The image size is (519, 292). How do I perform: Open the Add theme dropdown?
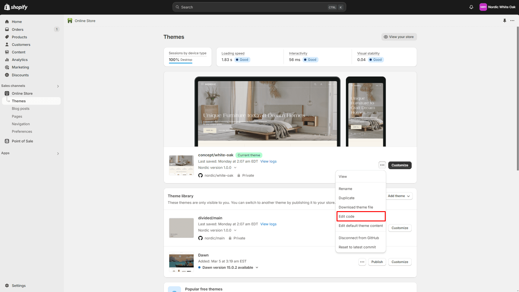tap(399, 196)
